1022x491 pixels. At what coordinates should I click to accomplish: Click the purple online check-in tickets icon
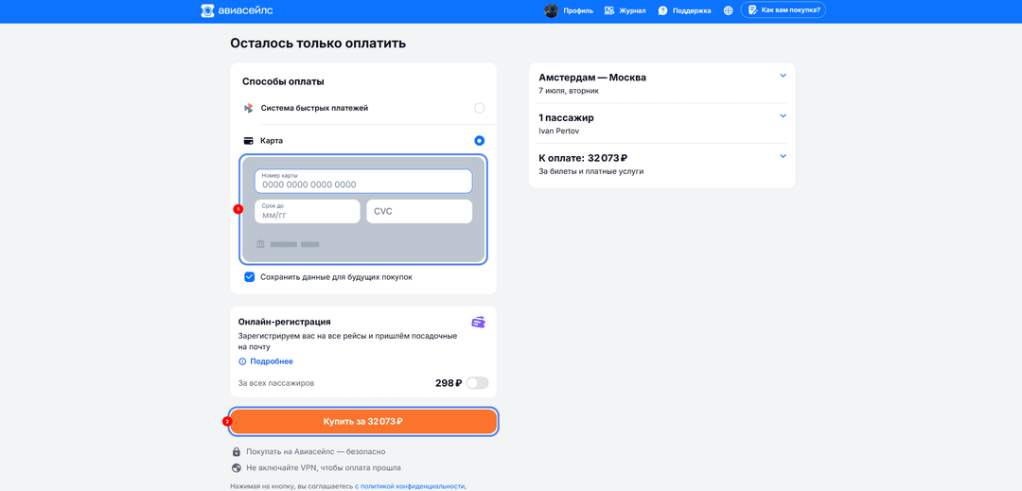tap(479, 323)
